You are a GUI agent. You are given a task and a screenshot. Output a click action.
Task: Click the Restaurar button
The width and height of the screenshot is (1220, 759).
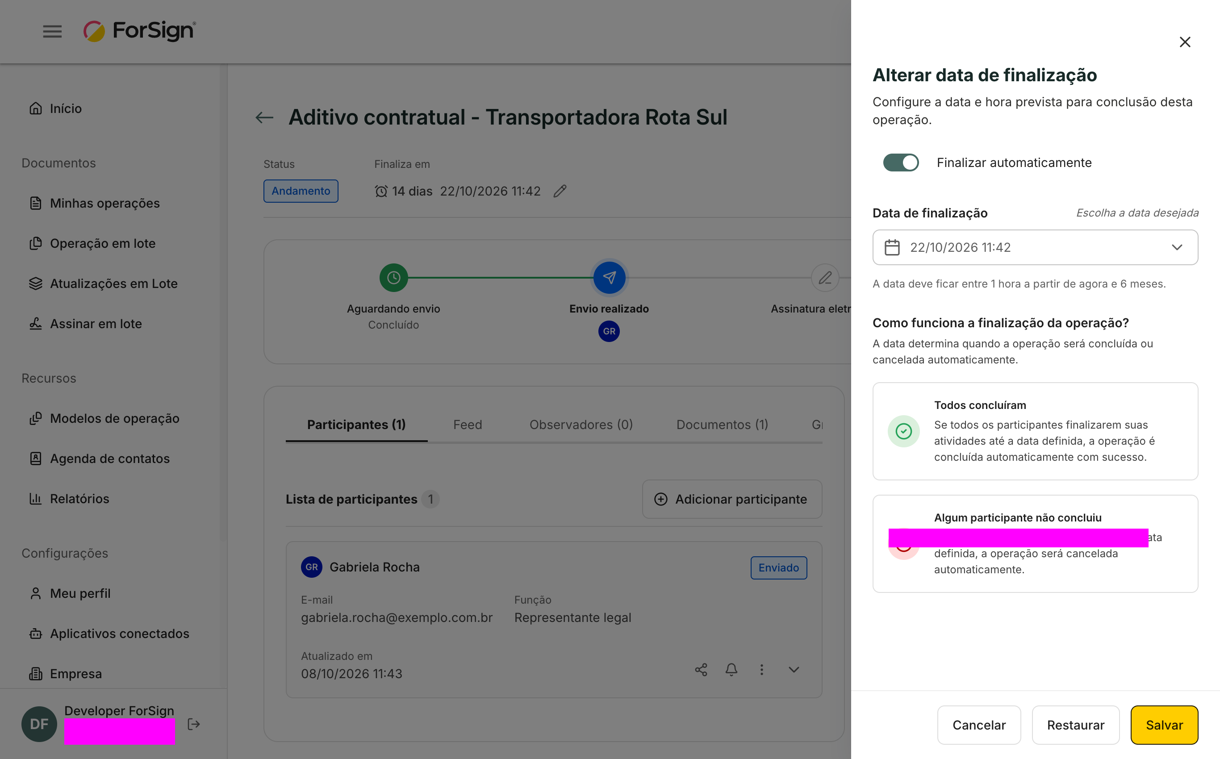[x=1075, y=725]
